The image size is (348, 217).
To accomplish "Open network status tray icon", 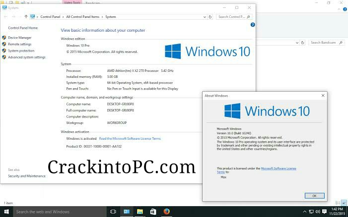I will (311, 212).
